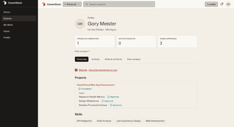
Task: Click the United States · Michigan location
Action: click(x=102, y=30)
